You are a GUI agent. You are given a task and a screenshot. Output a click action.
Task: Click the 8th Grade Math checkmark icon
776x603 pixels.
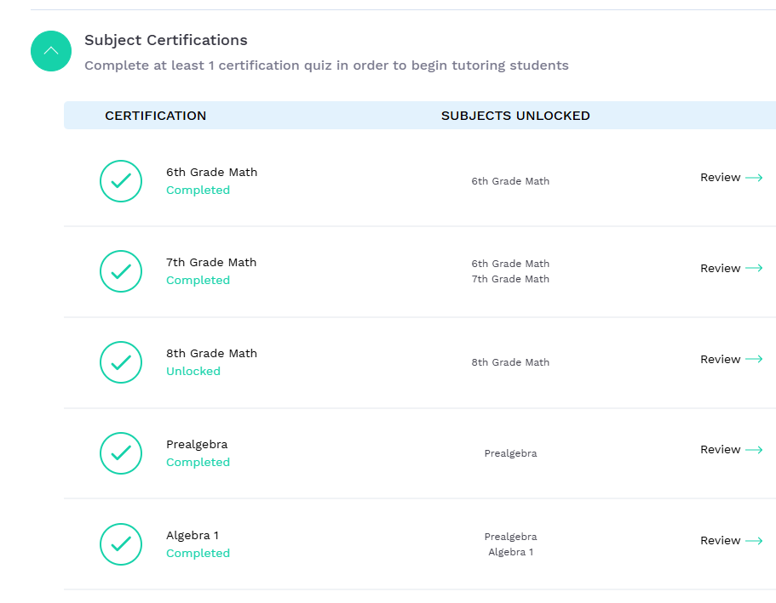121,362
